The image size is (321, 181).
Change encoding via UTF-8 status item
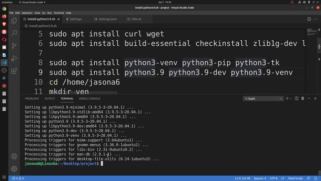click(x=273, y=178)
